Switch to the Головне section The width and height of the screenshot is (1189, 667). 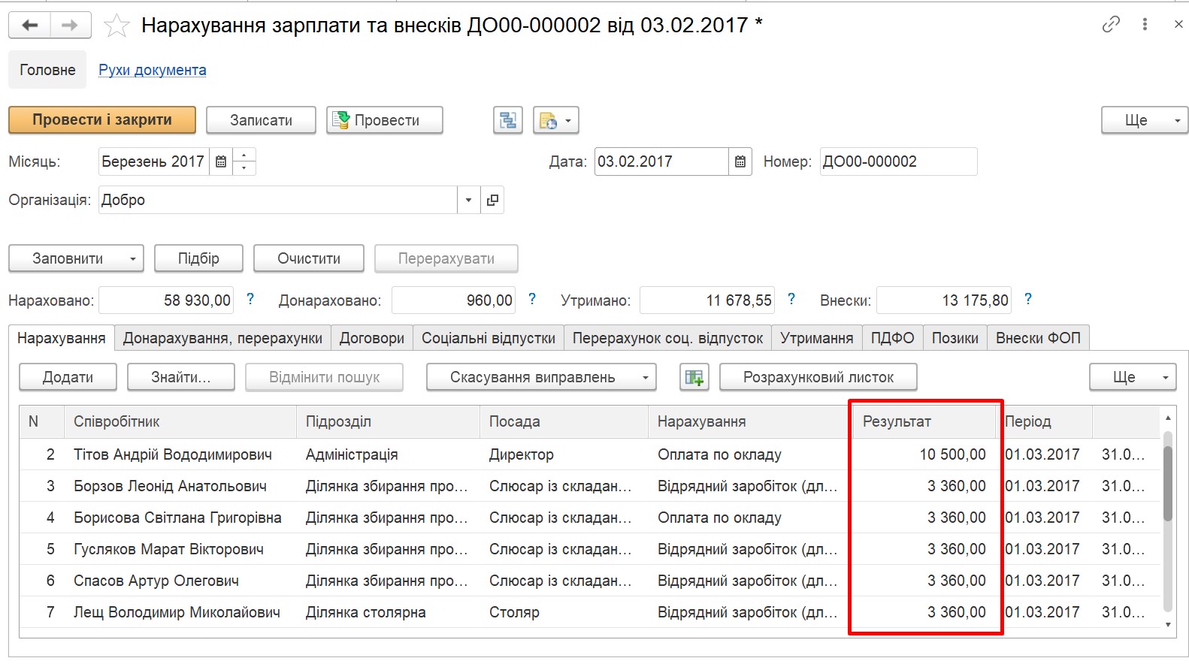click(47, 70)
